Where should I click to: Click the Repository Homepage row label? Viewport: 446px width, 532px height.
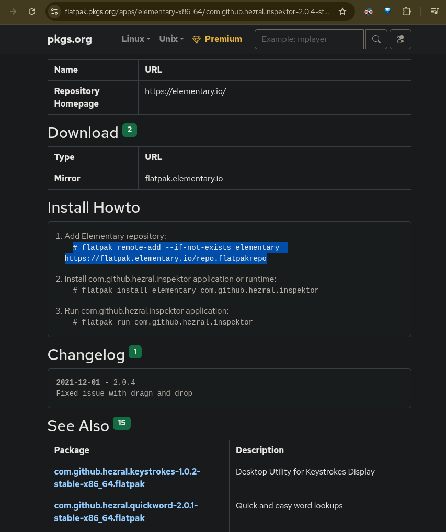point(77,97)
